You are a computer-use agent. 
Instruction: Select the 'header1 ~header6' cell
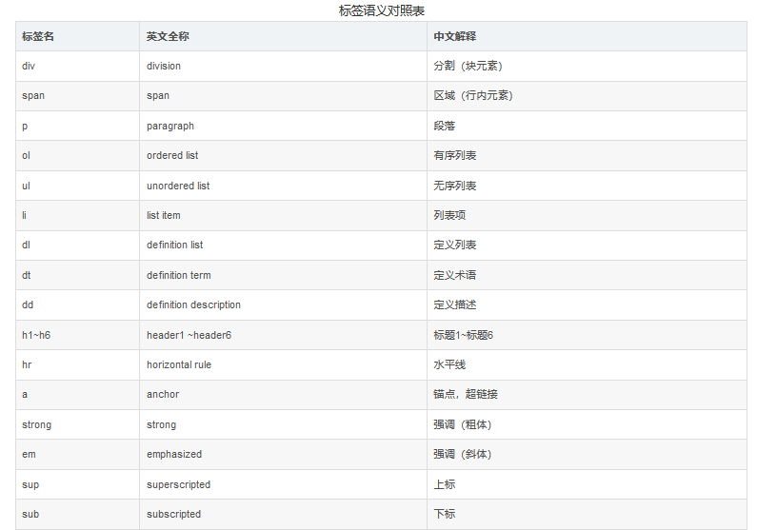284,335
